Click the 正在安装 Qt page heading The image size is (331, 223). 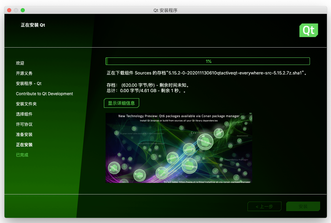(x=33, y=25)
